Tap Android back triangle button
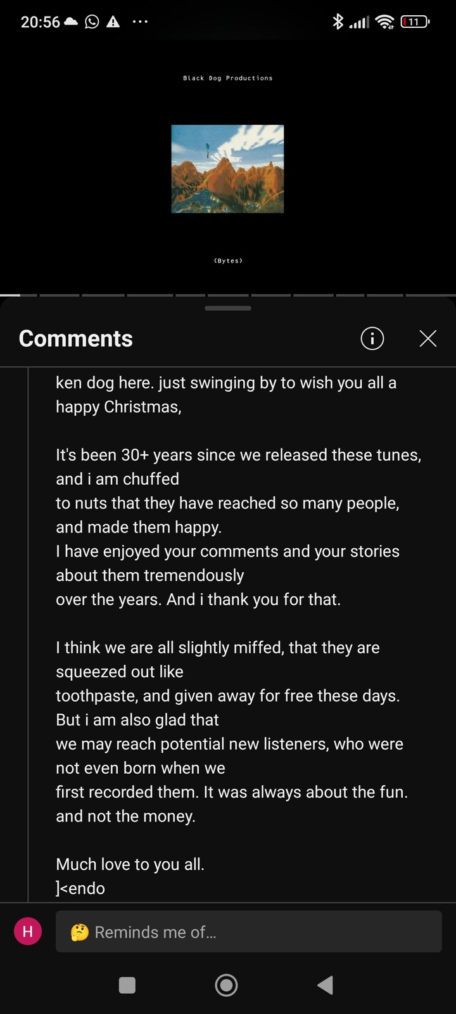The height and width of the screenshot is (1014, 456). [x=326, y=985]
